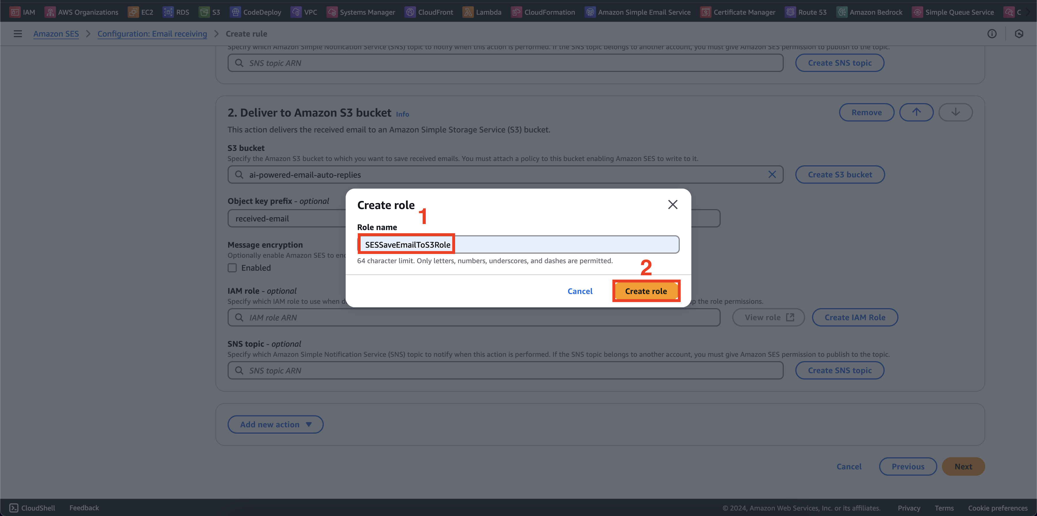Open CloudFormation shortcut icon

pos(516,12)
